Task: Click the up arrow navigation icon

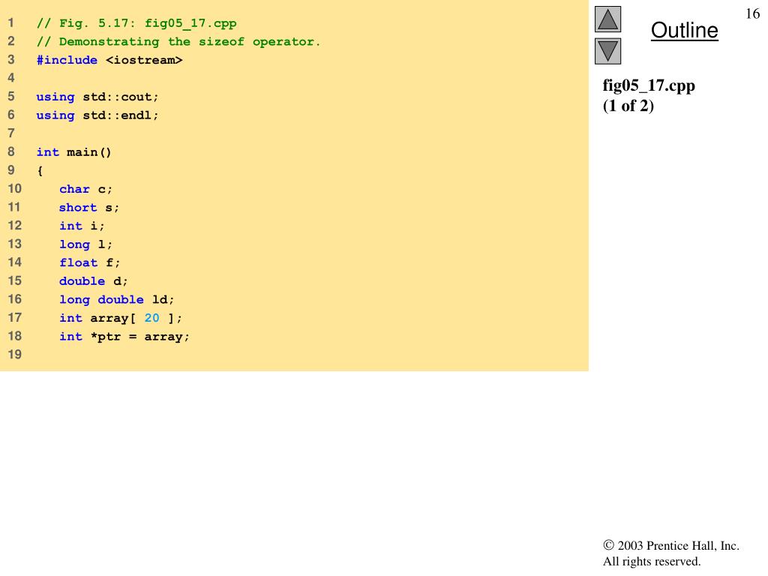Action: 607,19
